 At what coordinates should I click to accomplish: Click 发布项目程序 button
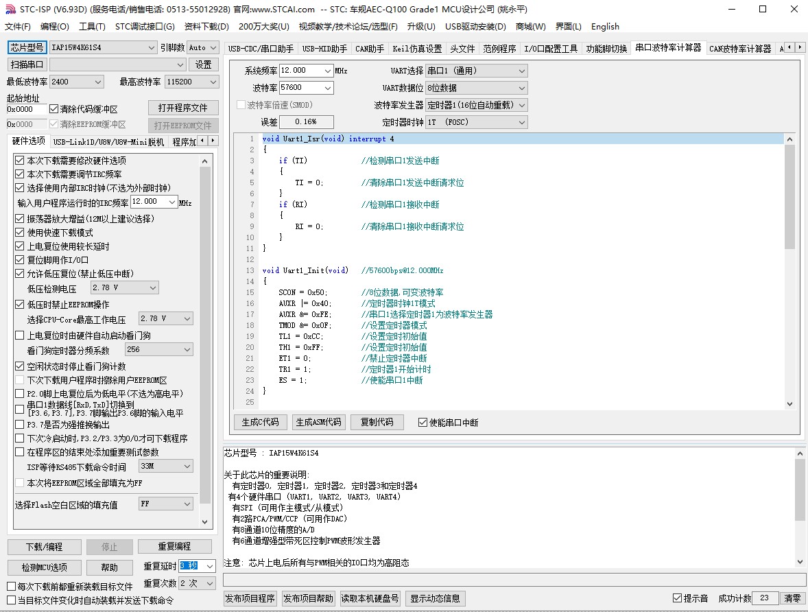coord(250,598)
